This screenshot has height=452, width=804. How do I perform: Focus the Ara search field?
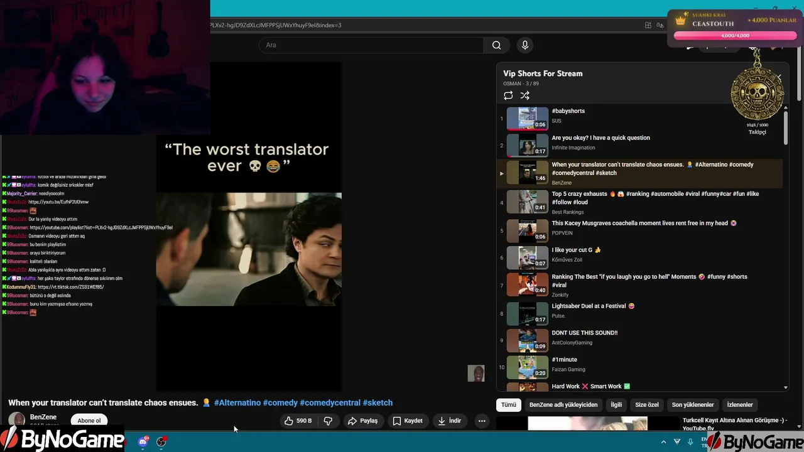coord(371,45)
